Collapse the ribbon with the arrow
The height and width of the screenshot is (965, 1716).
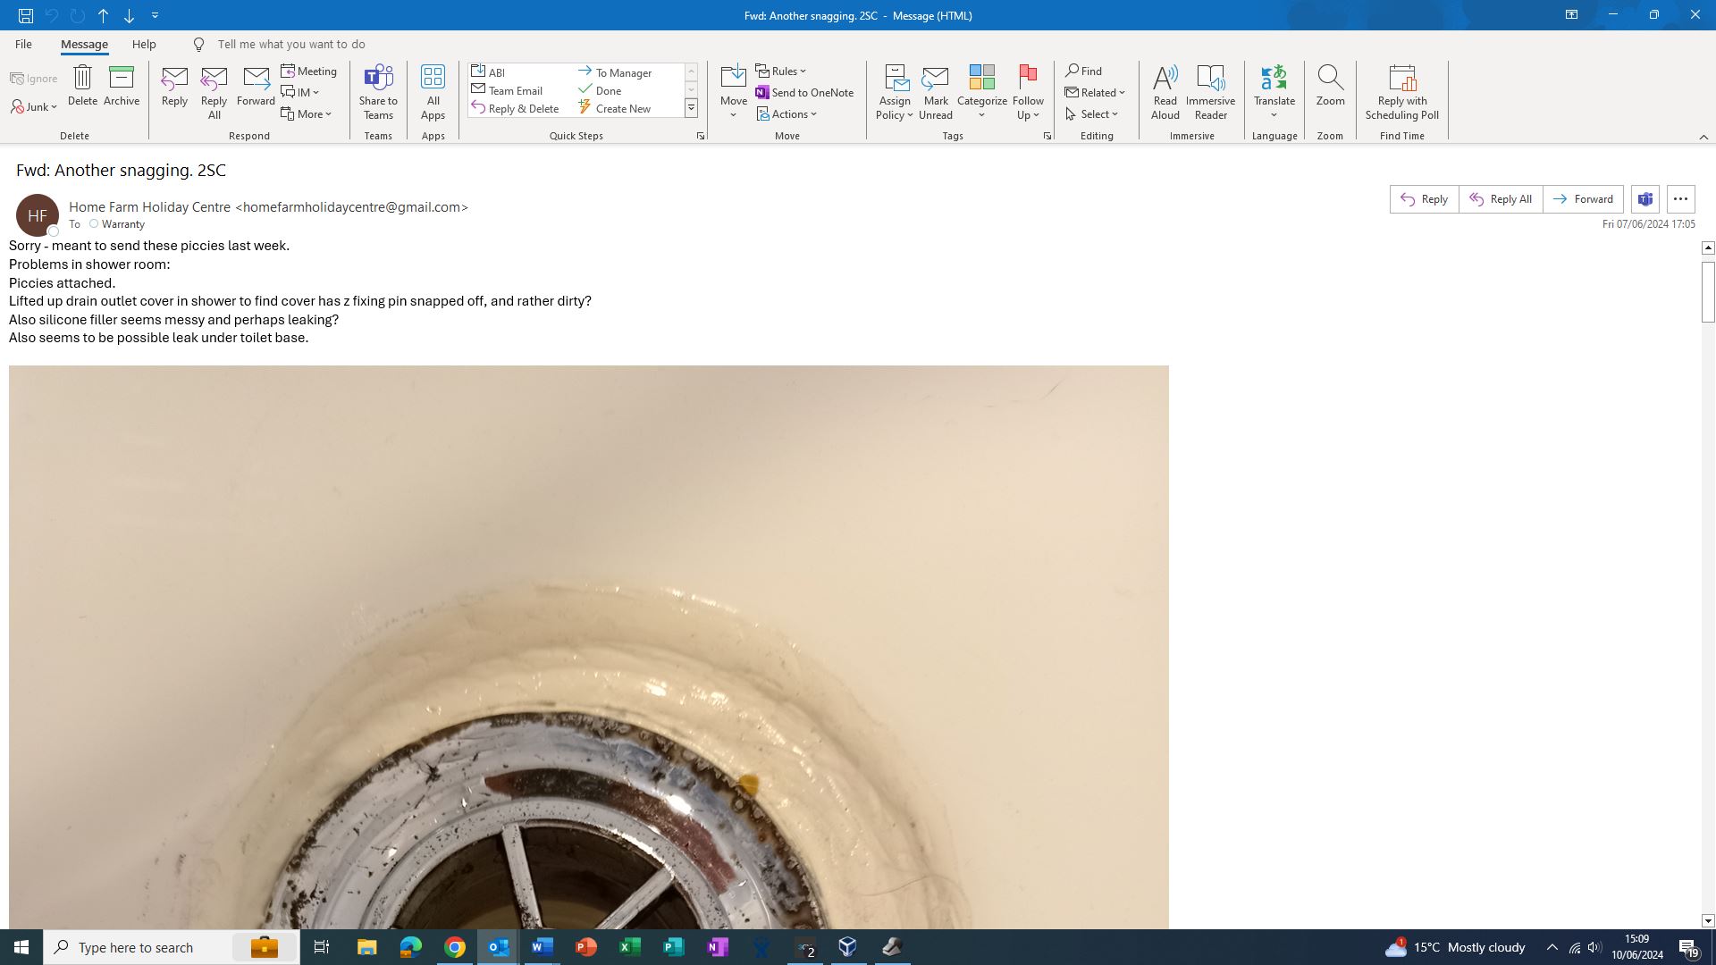click(1703, 137)
